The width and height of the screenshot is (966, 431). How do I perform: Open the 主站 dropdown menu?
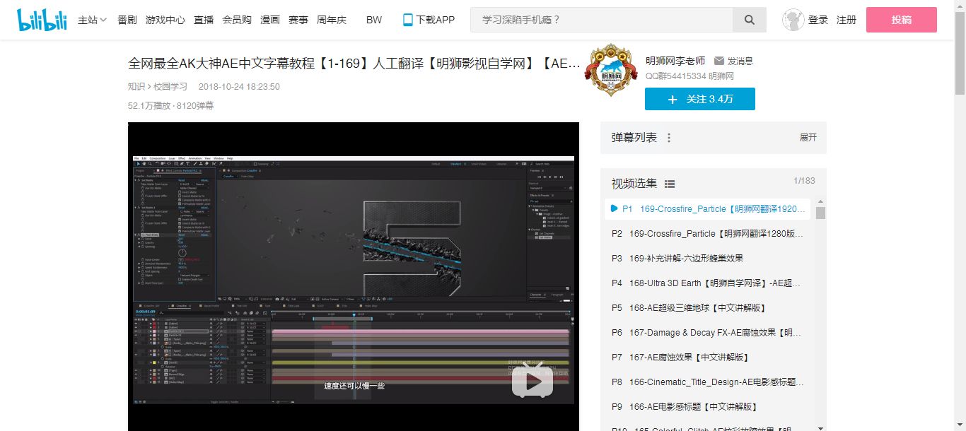point(93,20)
